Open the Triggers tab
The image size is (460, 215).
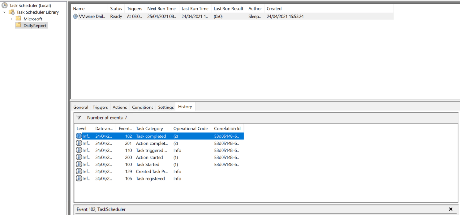pos(100,107)
